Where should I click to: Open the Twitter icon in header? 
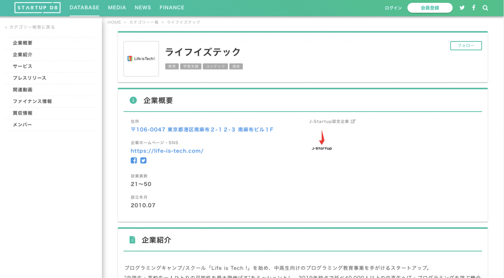tap(462, 8)
